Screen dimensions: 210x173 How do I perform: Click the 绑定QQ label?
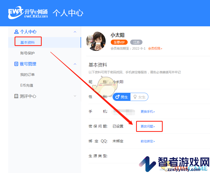pos(98,141)
